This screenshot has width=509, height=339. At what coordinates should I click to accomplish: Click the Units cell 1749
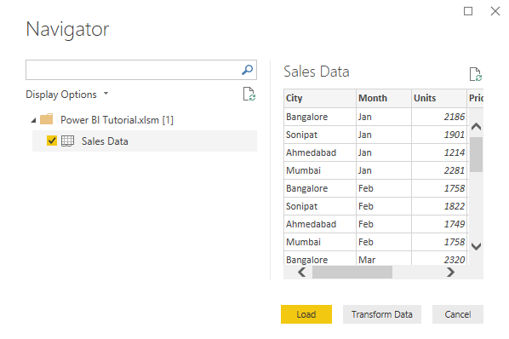click(x=439, y=224)
